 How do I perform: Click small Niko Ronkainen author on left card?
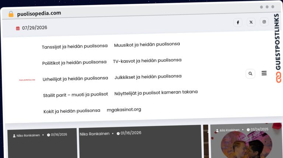pyautogui.click(x=28, y=136)
